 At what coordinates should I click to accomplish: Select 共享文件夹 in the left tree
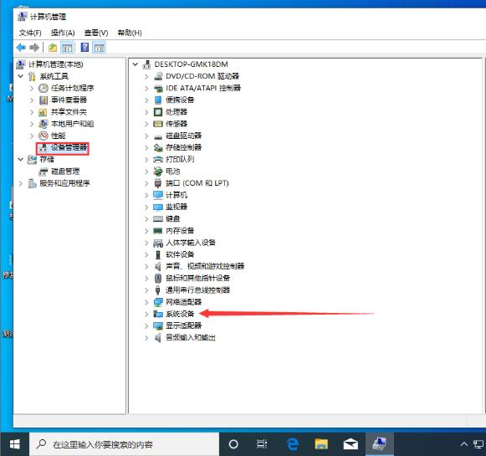coord(69,112)
